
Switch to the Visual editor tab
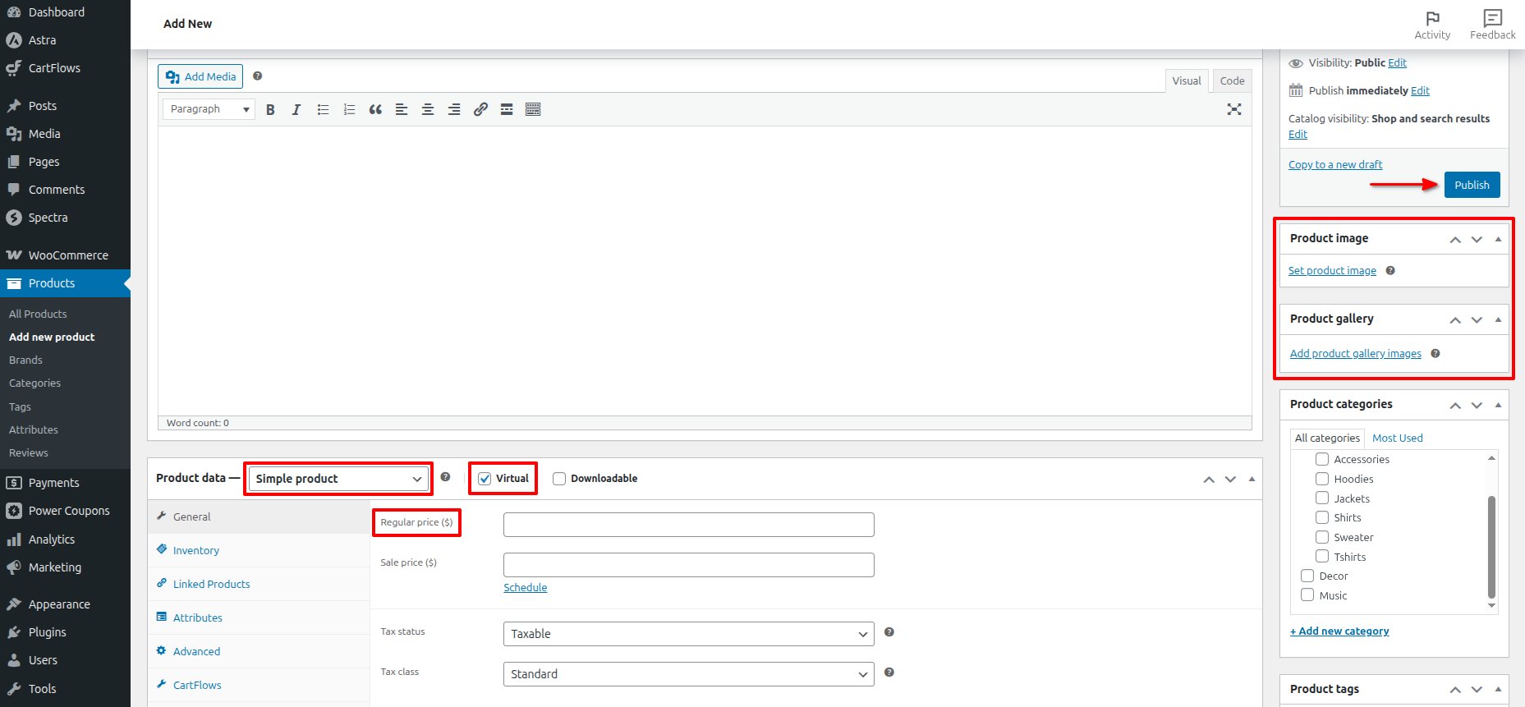(1186, 80)
